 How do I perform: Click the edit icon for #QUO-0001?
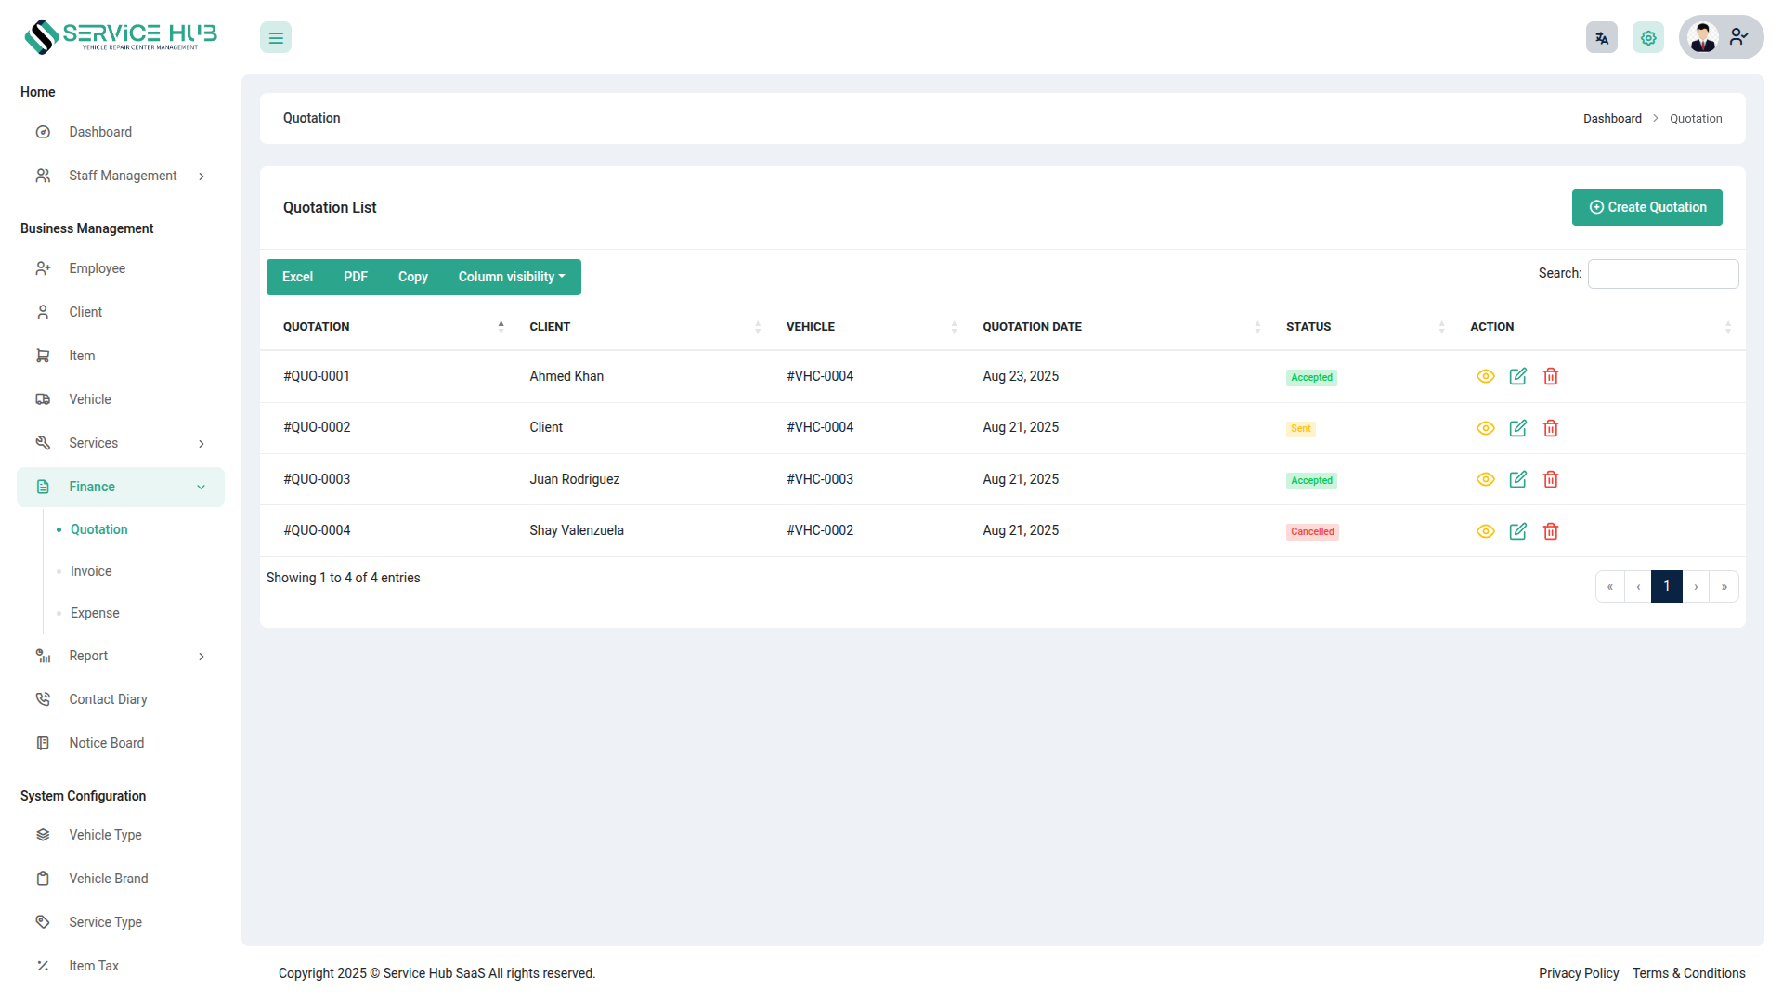coord(1517,376)
